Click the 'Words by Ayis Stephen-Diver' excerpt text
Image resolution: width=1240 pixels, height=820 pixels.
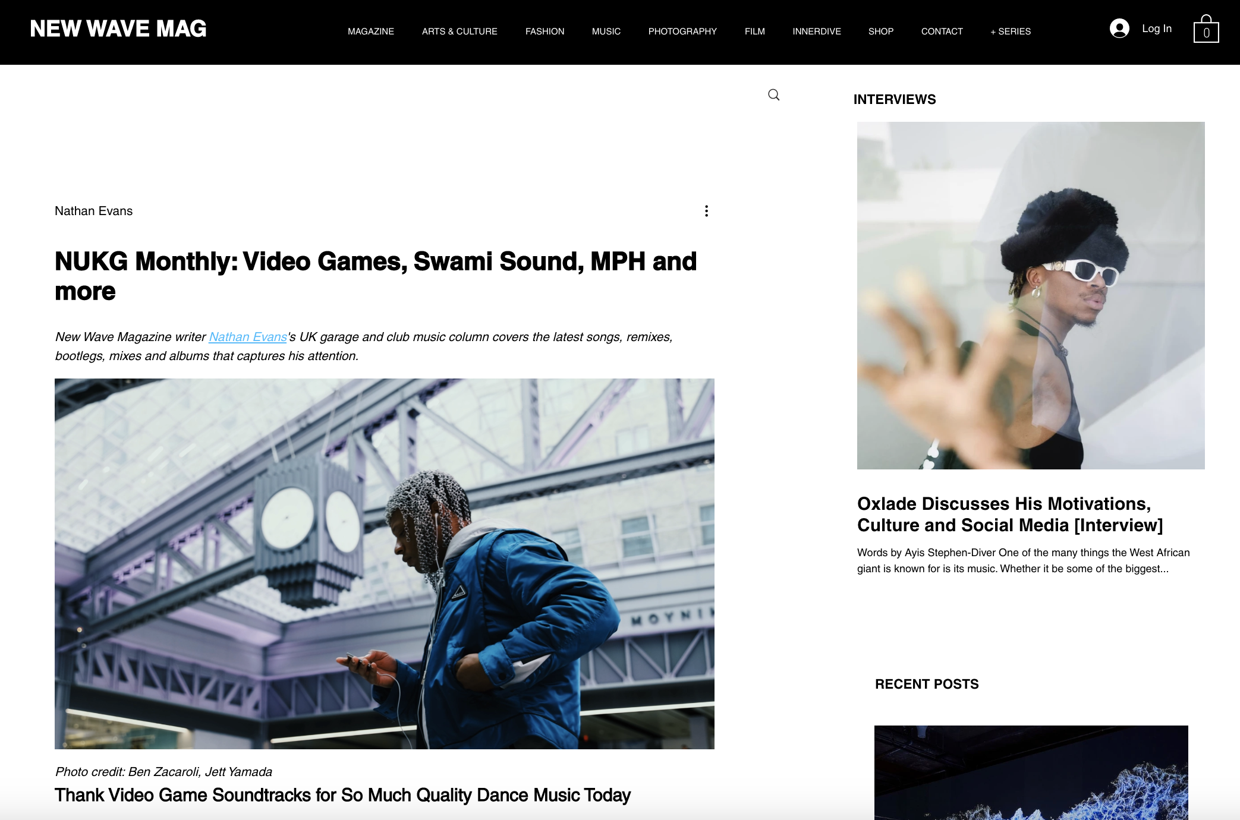pos(1024,560)
